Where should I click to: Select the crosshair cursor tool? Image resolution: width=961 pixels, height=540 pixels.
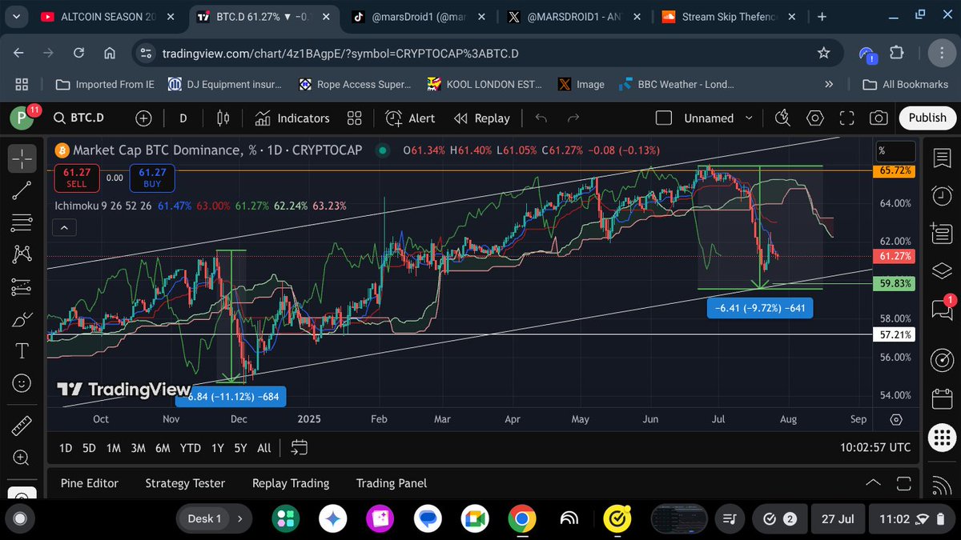22,158
